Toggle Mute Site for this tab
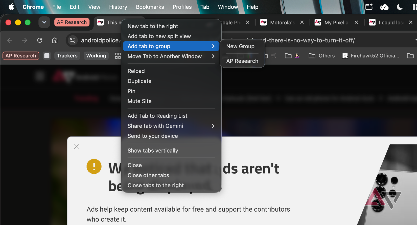This screenshot has width=417, height=225. pyautogui.click(x=171, y=101)
